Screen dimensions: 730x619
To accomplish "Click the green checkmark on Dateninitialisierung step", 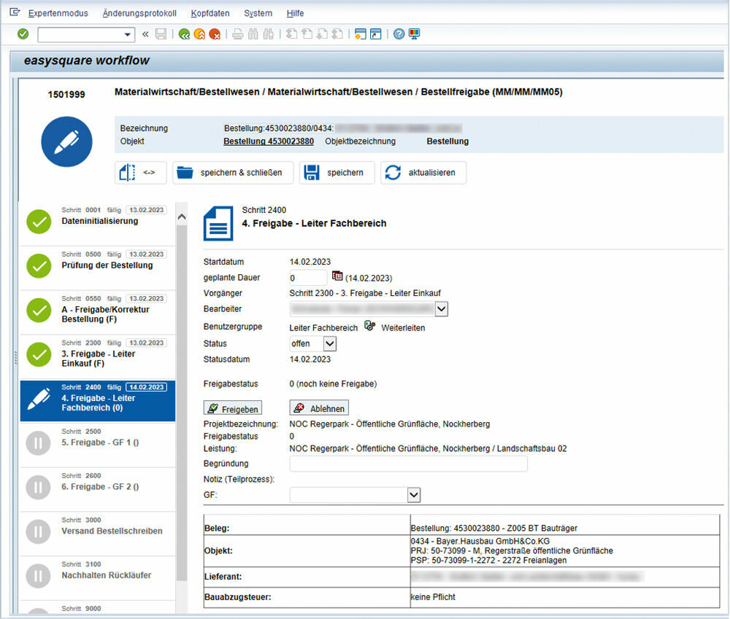I will coord(37,222).
